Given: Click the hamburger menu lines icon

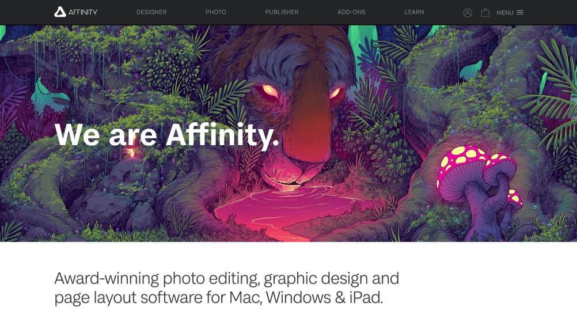Looking at the screenshot, I should click(520, 13).
